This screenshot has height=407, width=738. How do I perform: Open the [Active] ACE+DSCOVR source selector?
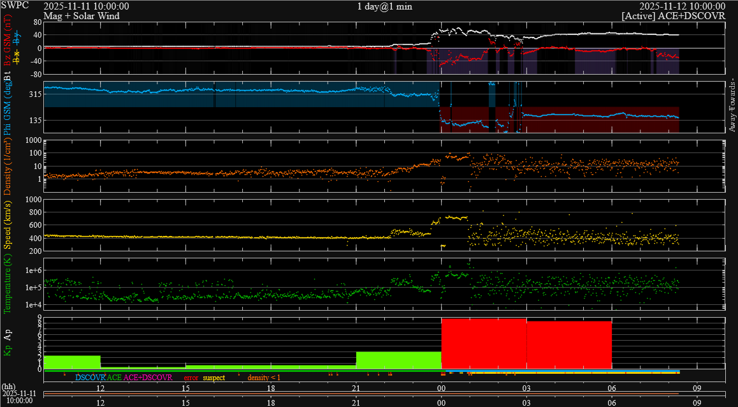click(673, 16)
